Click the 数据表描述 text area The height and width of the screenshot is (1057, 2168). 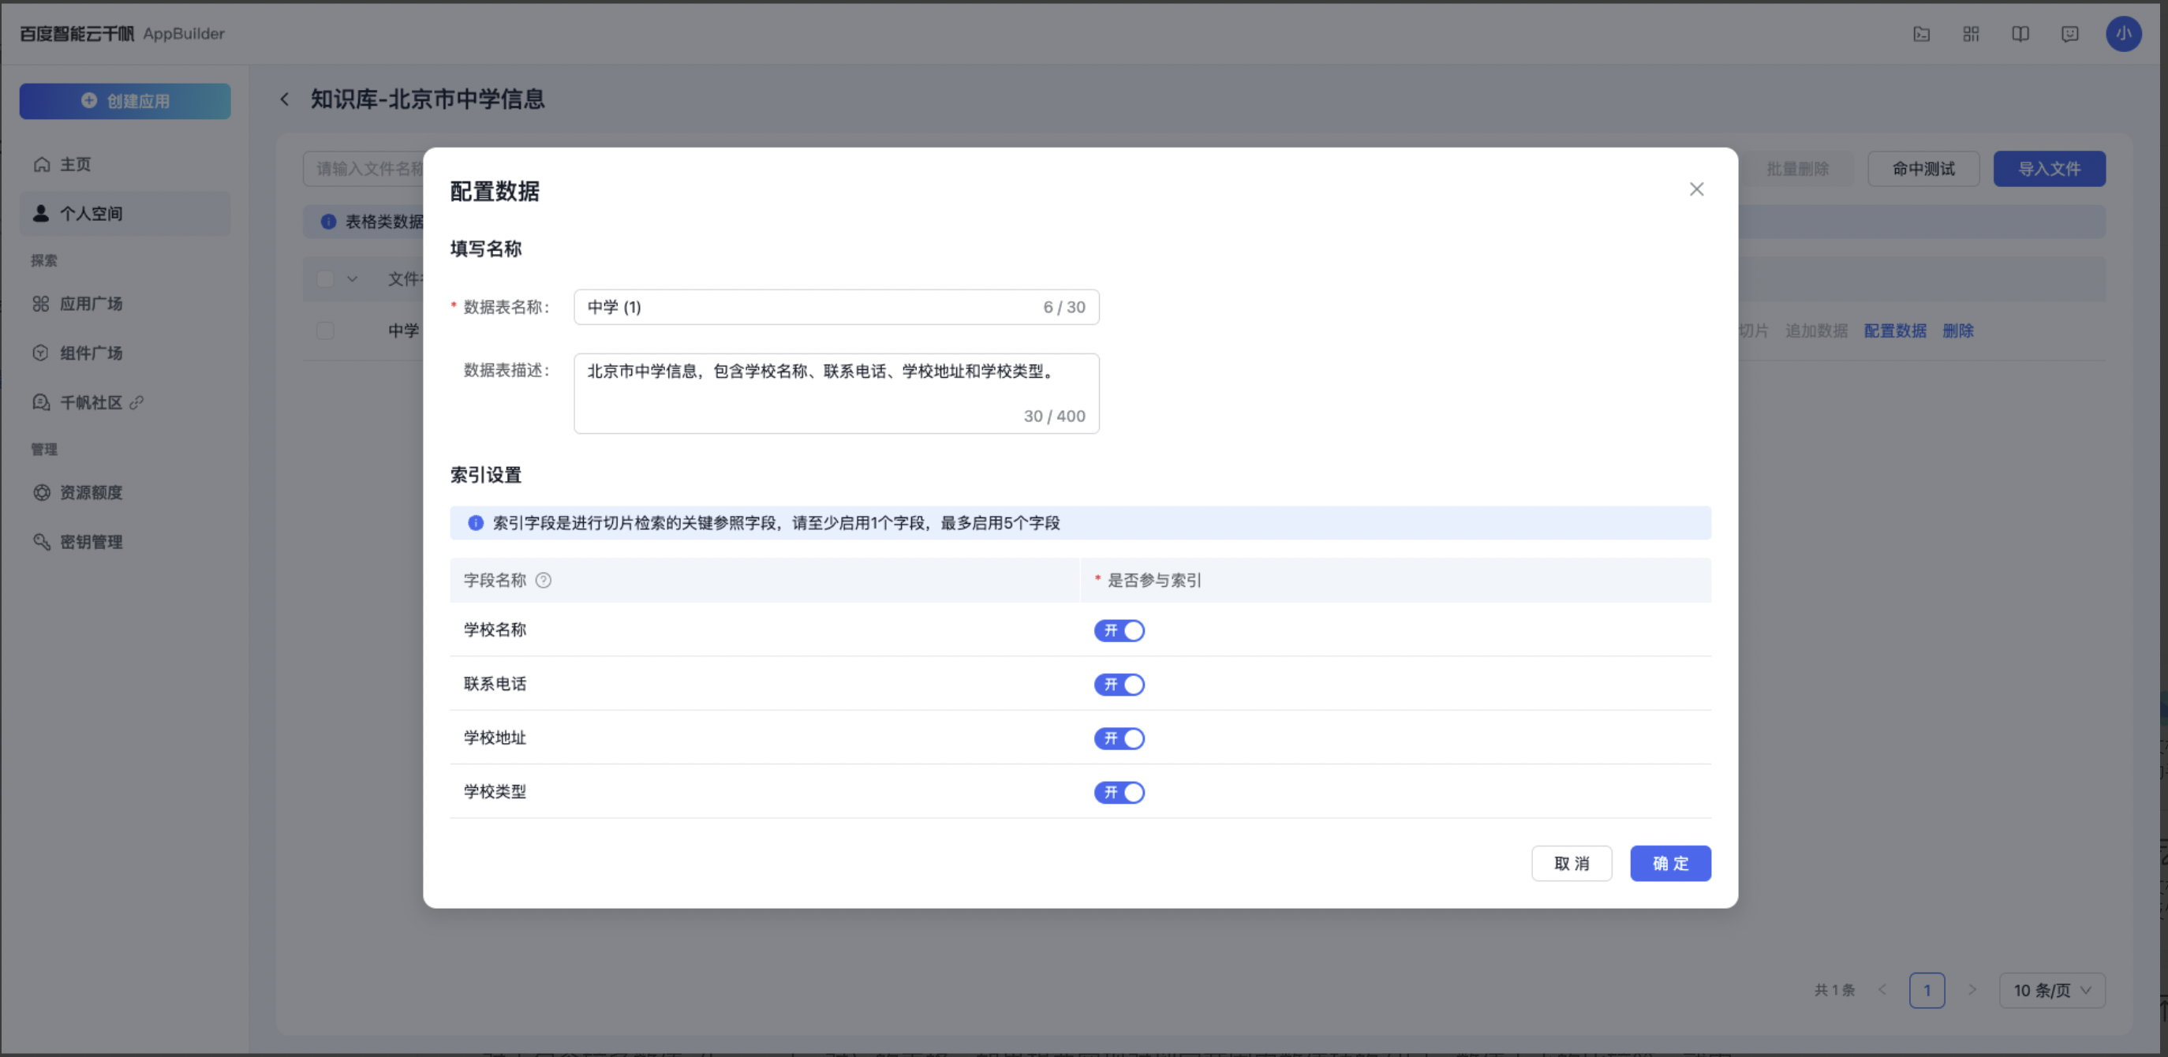click(836, 394)
